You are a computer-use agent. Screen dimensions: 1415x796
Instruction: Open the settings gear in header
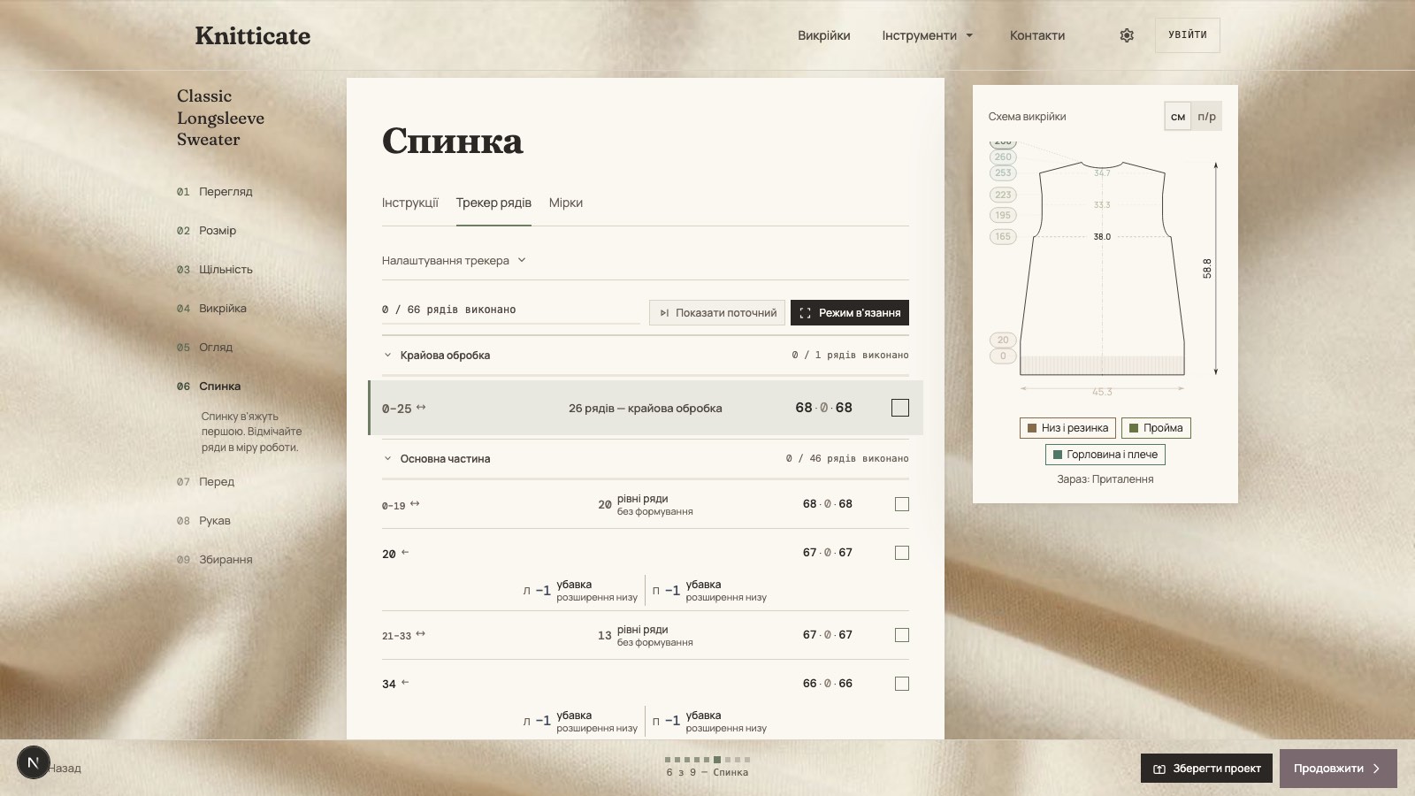click(x=1127, y=35)
